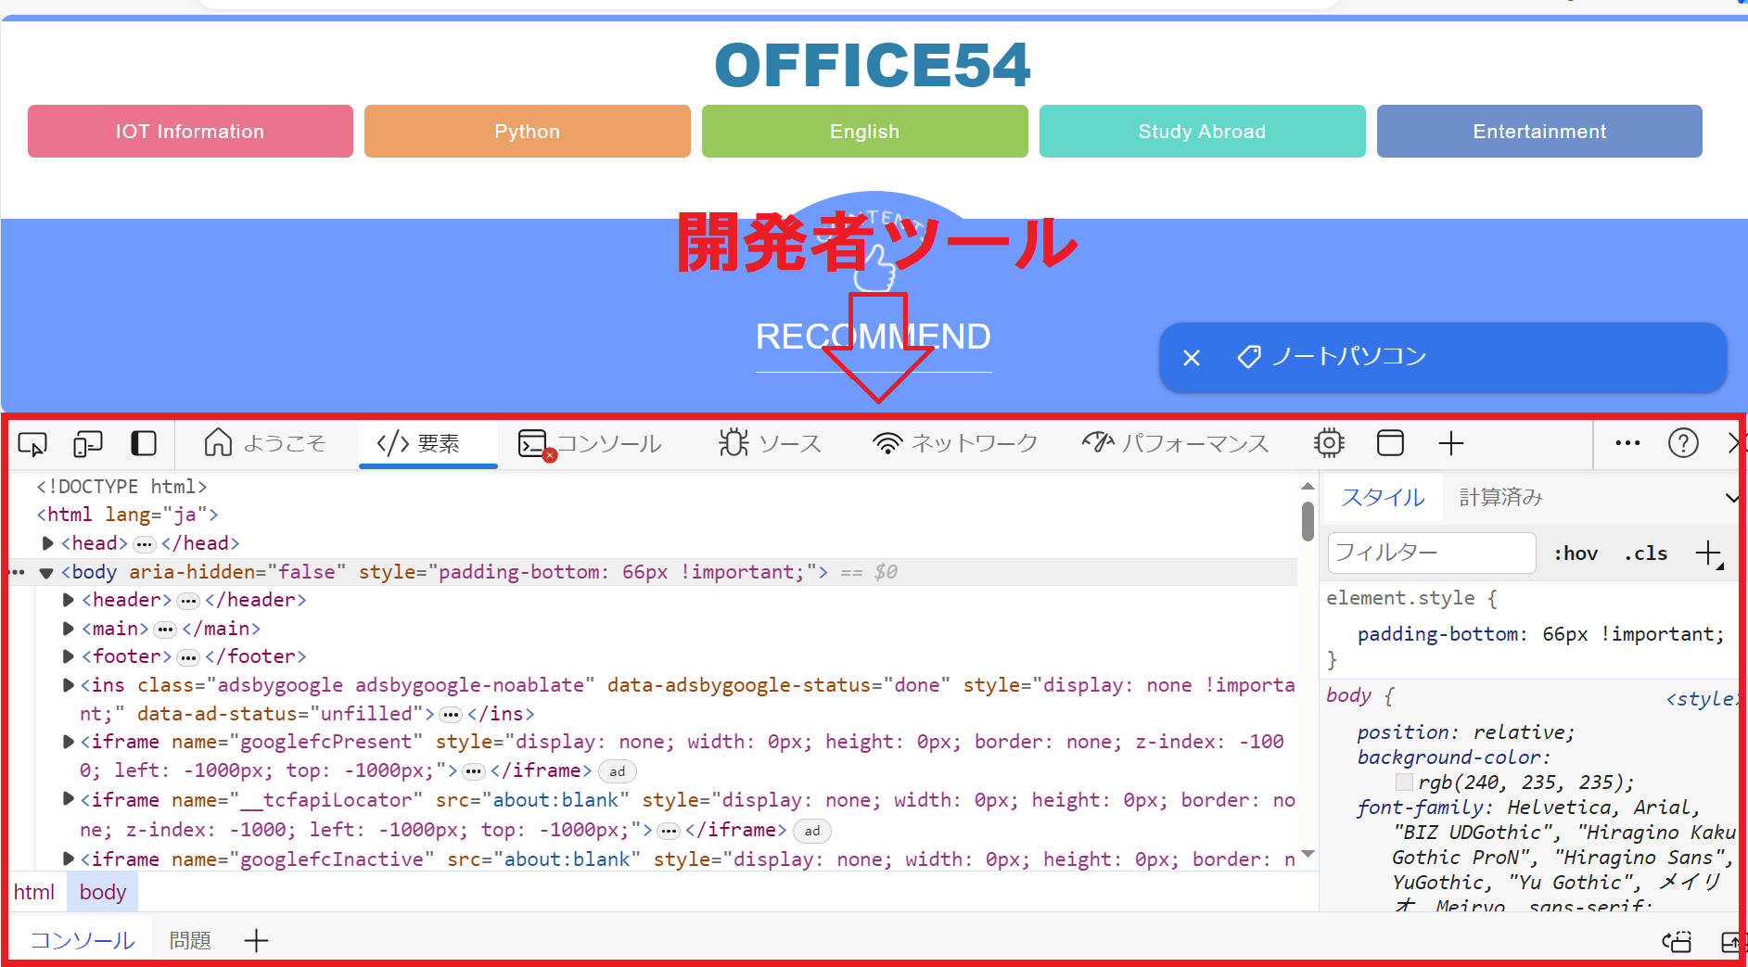
Task: Click the ad badge on googlefcPresent iframe
Action: [x=618, y=771]
